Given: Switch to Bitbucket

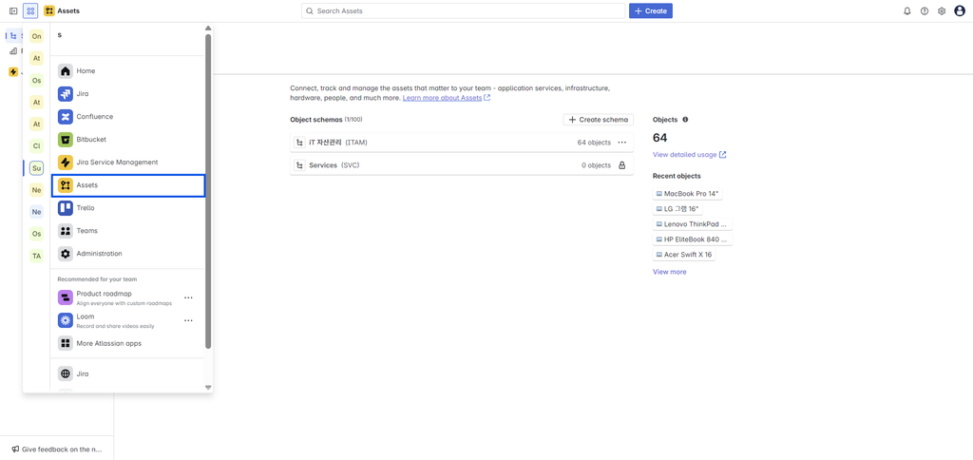Looking at the screenshot, I should 128,139.
